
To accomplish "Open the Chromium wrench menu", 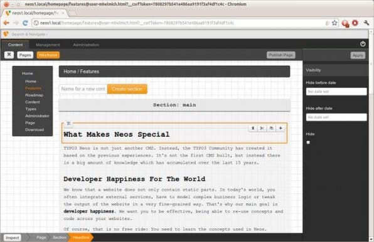I will click(x=366, y=23).
